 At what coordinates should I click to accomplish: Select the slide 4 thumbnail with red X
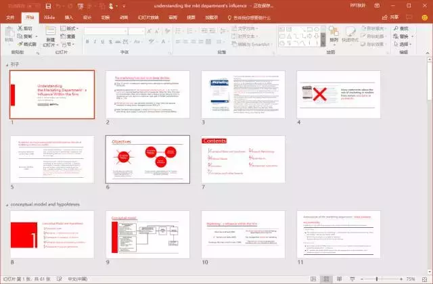(x=338, y=95)
